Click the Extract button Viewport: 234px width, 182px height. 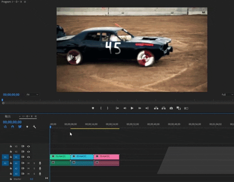[164, 108]
